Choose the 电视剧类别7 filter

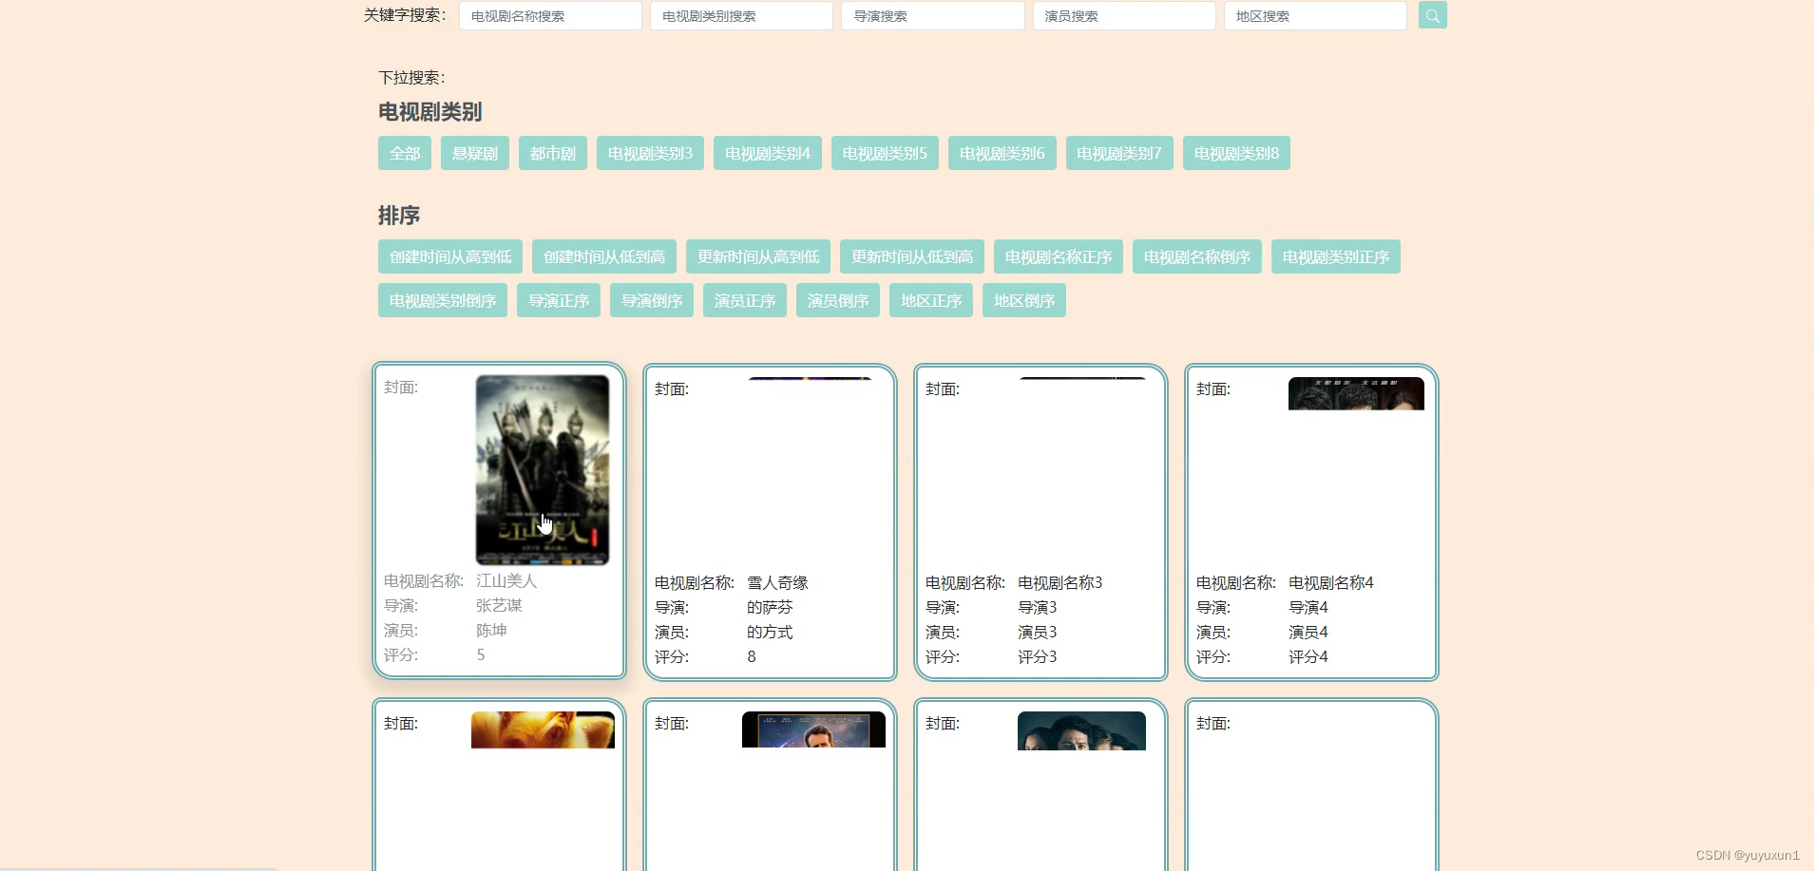1119,153
